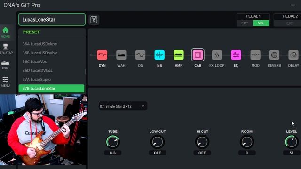Set Pedal 1 to VOL mode

click(261, 23)
